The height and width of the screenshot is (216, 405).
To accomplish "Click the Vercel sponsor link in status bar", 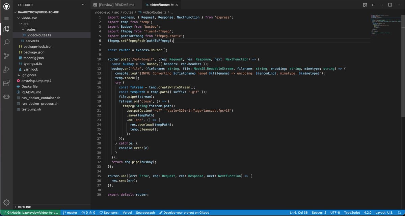I will [127, 213].
